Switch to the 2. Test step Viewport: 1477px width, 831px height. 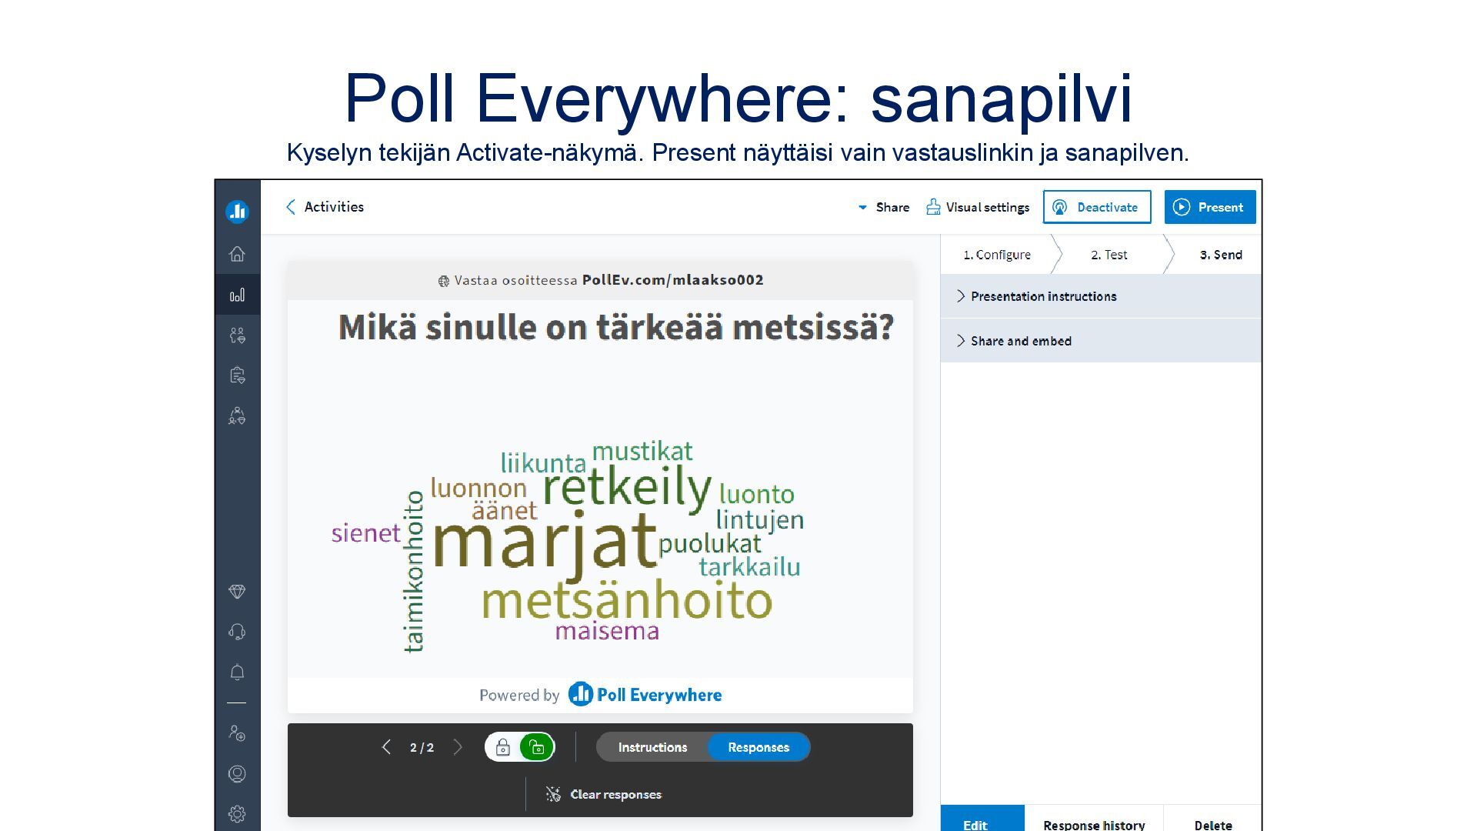(1109, 255)
